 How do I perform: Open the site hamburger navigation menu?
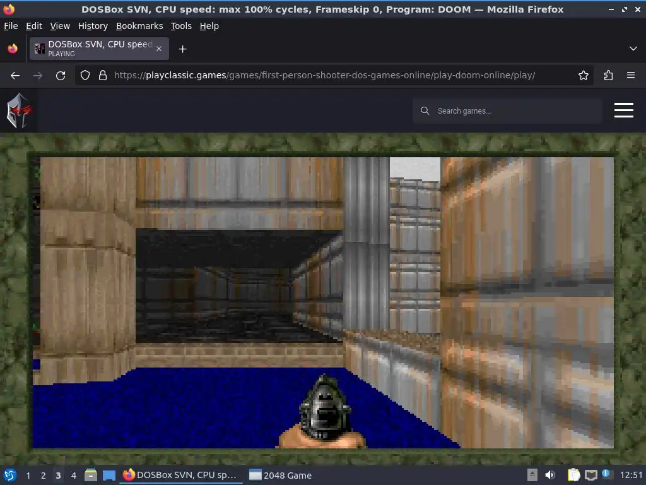click(x=624, y=110)
